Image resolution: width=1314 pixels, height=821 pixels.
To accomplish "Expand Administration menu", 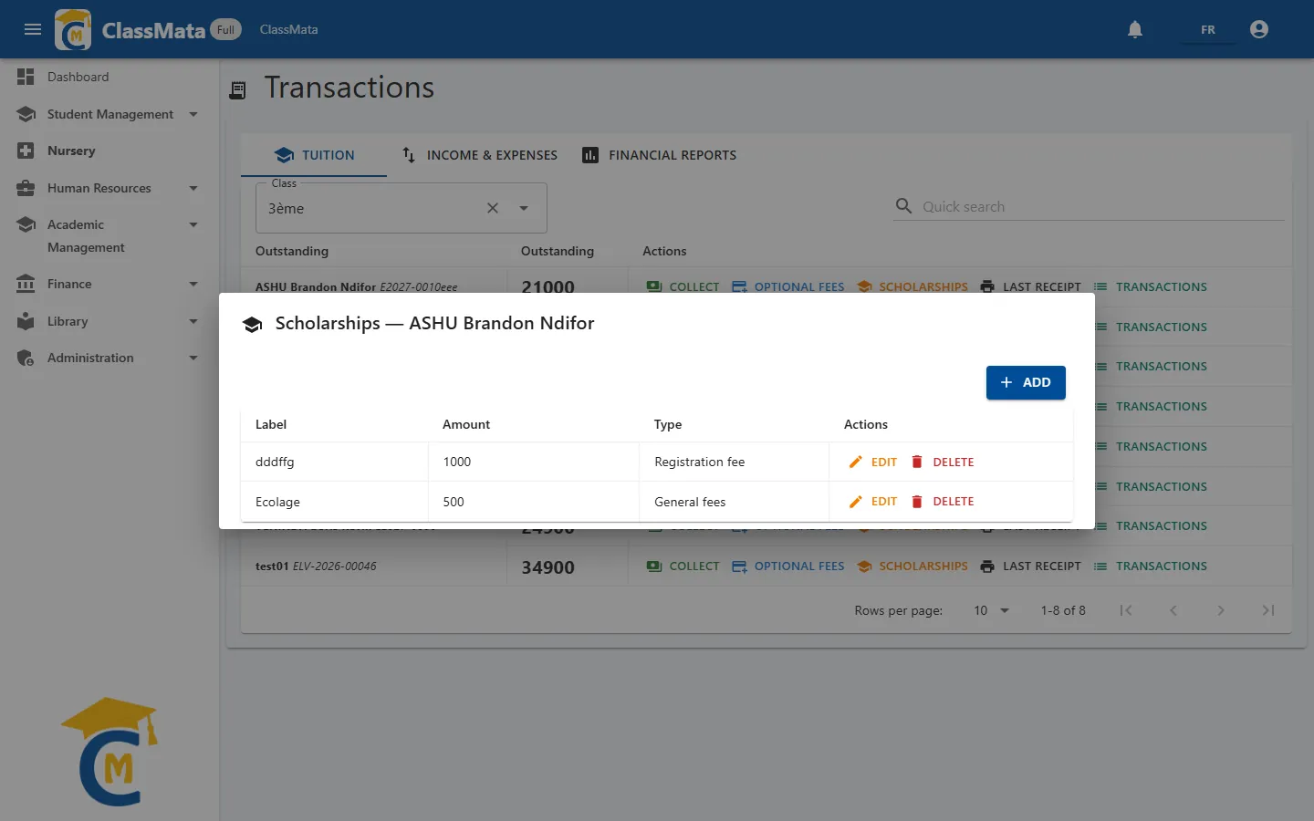I will click(109, 358).
